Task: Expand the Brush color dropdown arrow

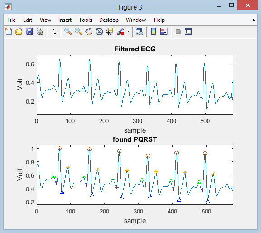Action: (x=128, y=31)
